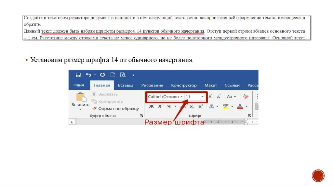Viewport: 333px width, 186px height.
Task: Open the Файл tab
Action: pos(79,85)
